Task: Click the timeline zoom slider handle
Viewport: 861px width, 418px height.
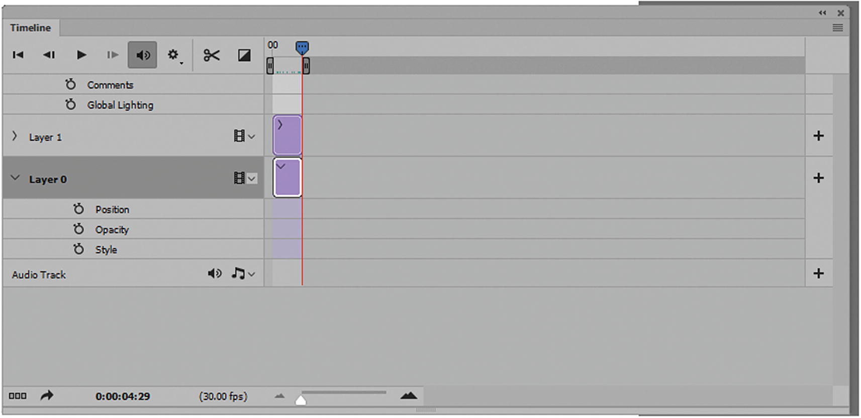Action: (x=301, y=400)
